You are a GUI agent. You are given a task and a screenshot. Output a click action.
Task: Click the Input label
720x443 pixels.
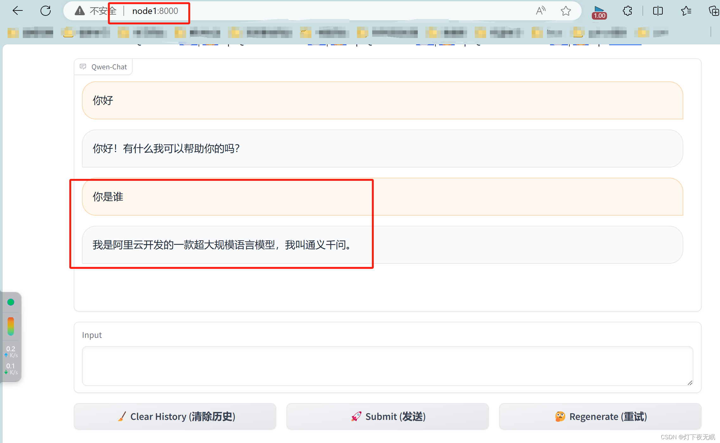point(92,335)
